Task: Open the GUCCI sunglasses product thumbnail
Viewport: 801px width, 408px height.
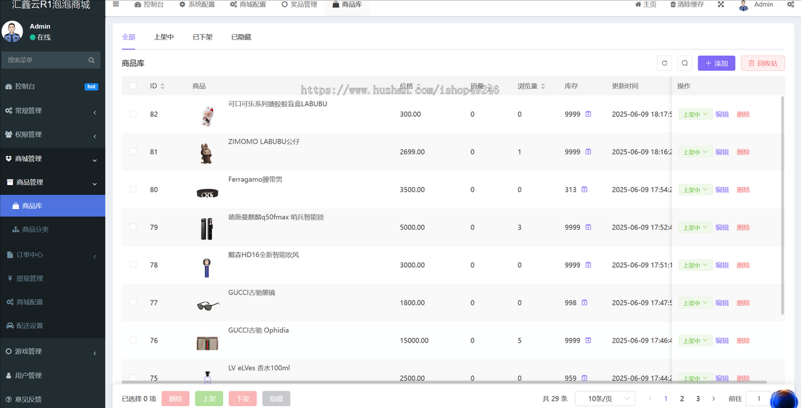Action: coord(208,306)
